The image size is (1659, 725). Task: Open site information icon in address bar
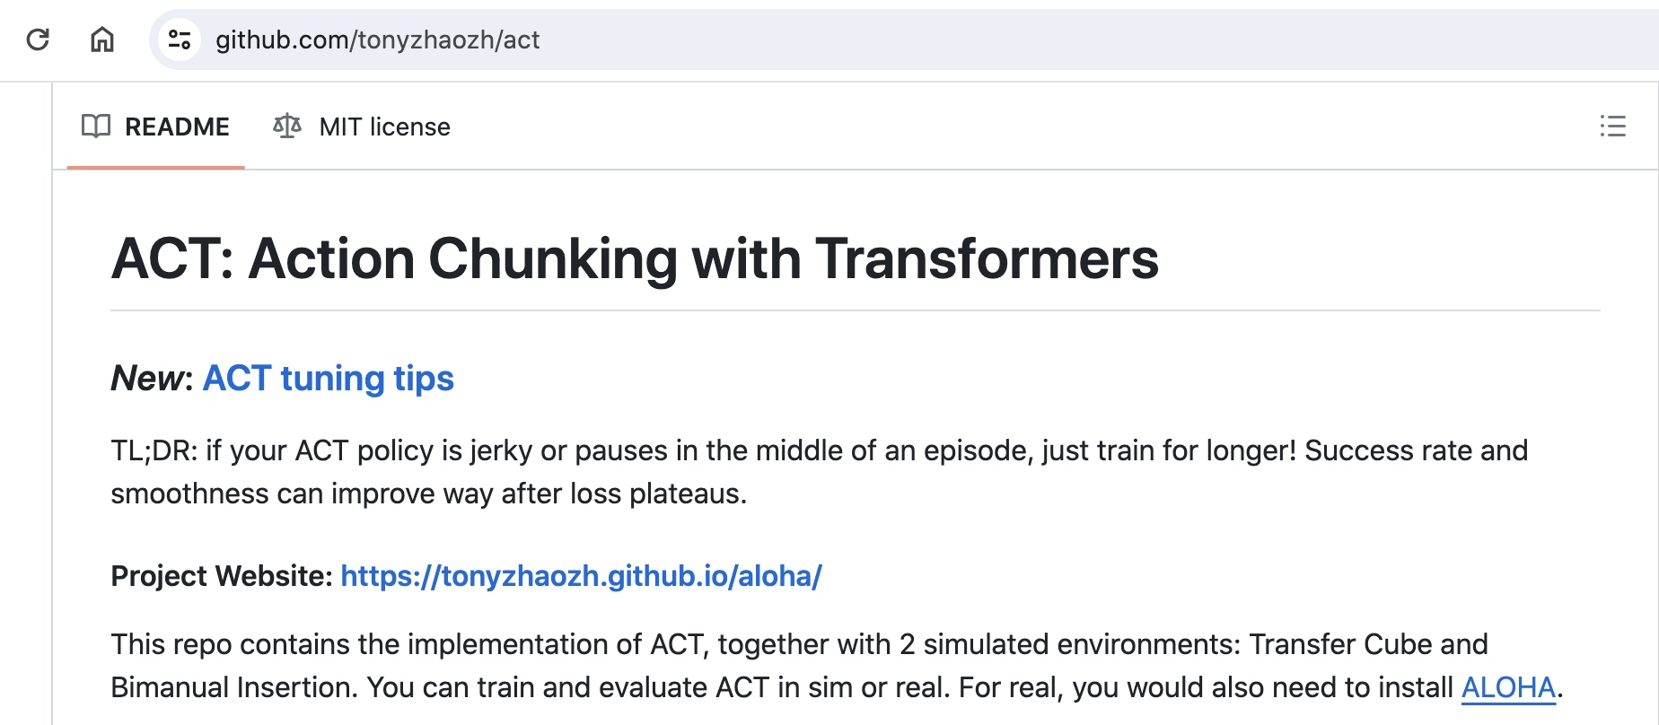pyautogui.click(x=180, y=39)
